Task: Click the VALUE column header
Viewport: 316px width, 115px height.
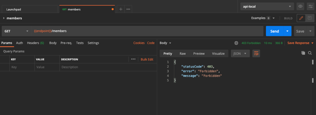Action: coord(40,59)
